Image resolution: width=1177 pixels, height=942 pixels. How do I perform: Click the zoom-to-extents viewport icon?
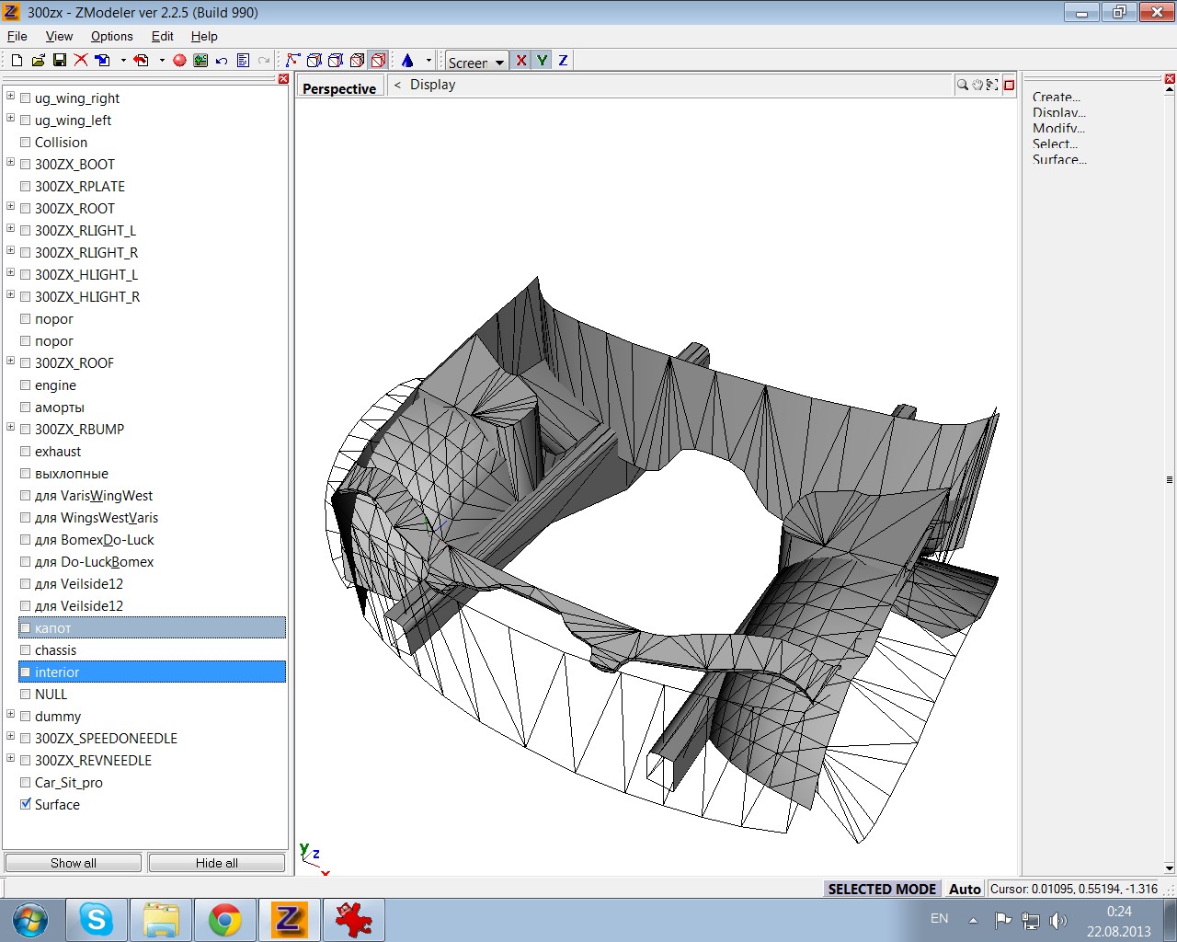pyautogui.click(x=992, y=85)
